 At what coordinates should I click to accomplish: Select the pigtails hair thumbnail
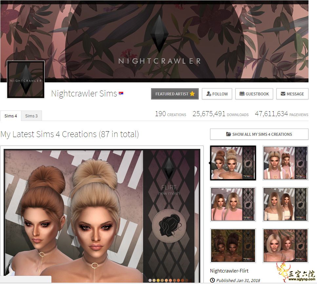[x=286, y=163]
